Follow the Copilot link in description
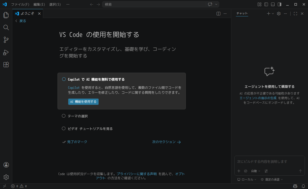The width and height of the screenshot is (308, 189). click(x=74, y=88)
